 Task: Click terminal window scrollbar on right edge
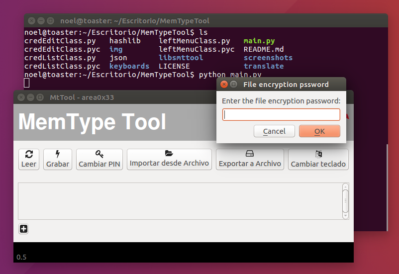(x=387, y=187)
